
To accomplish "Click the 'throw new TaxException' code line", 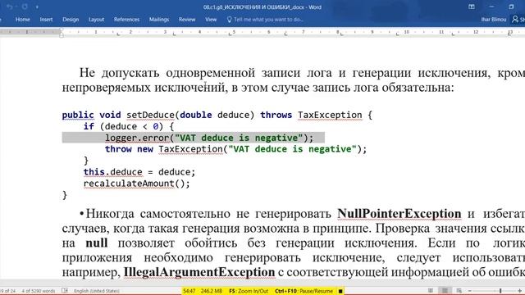I will click(x=235, y=149).
